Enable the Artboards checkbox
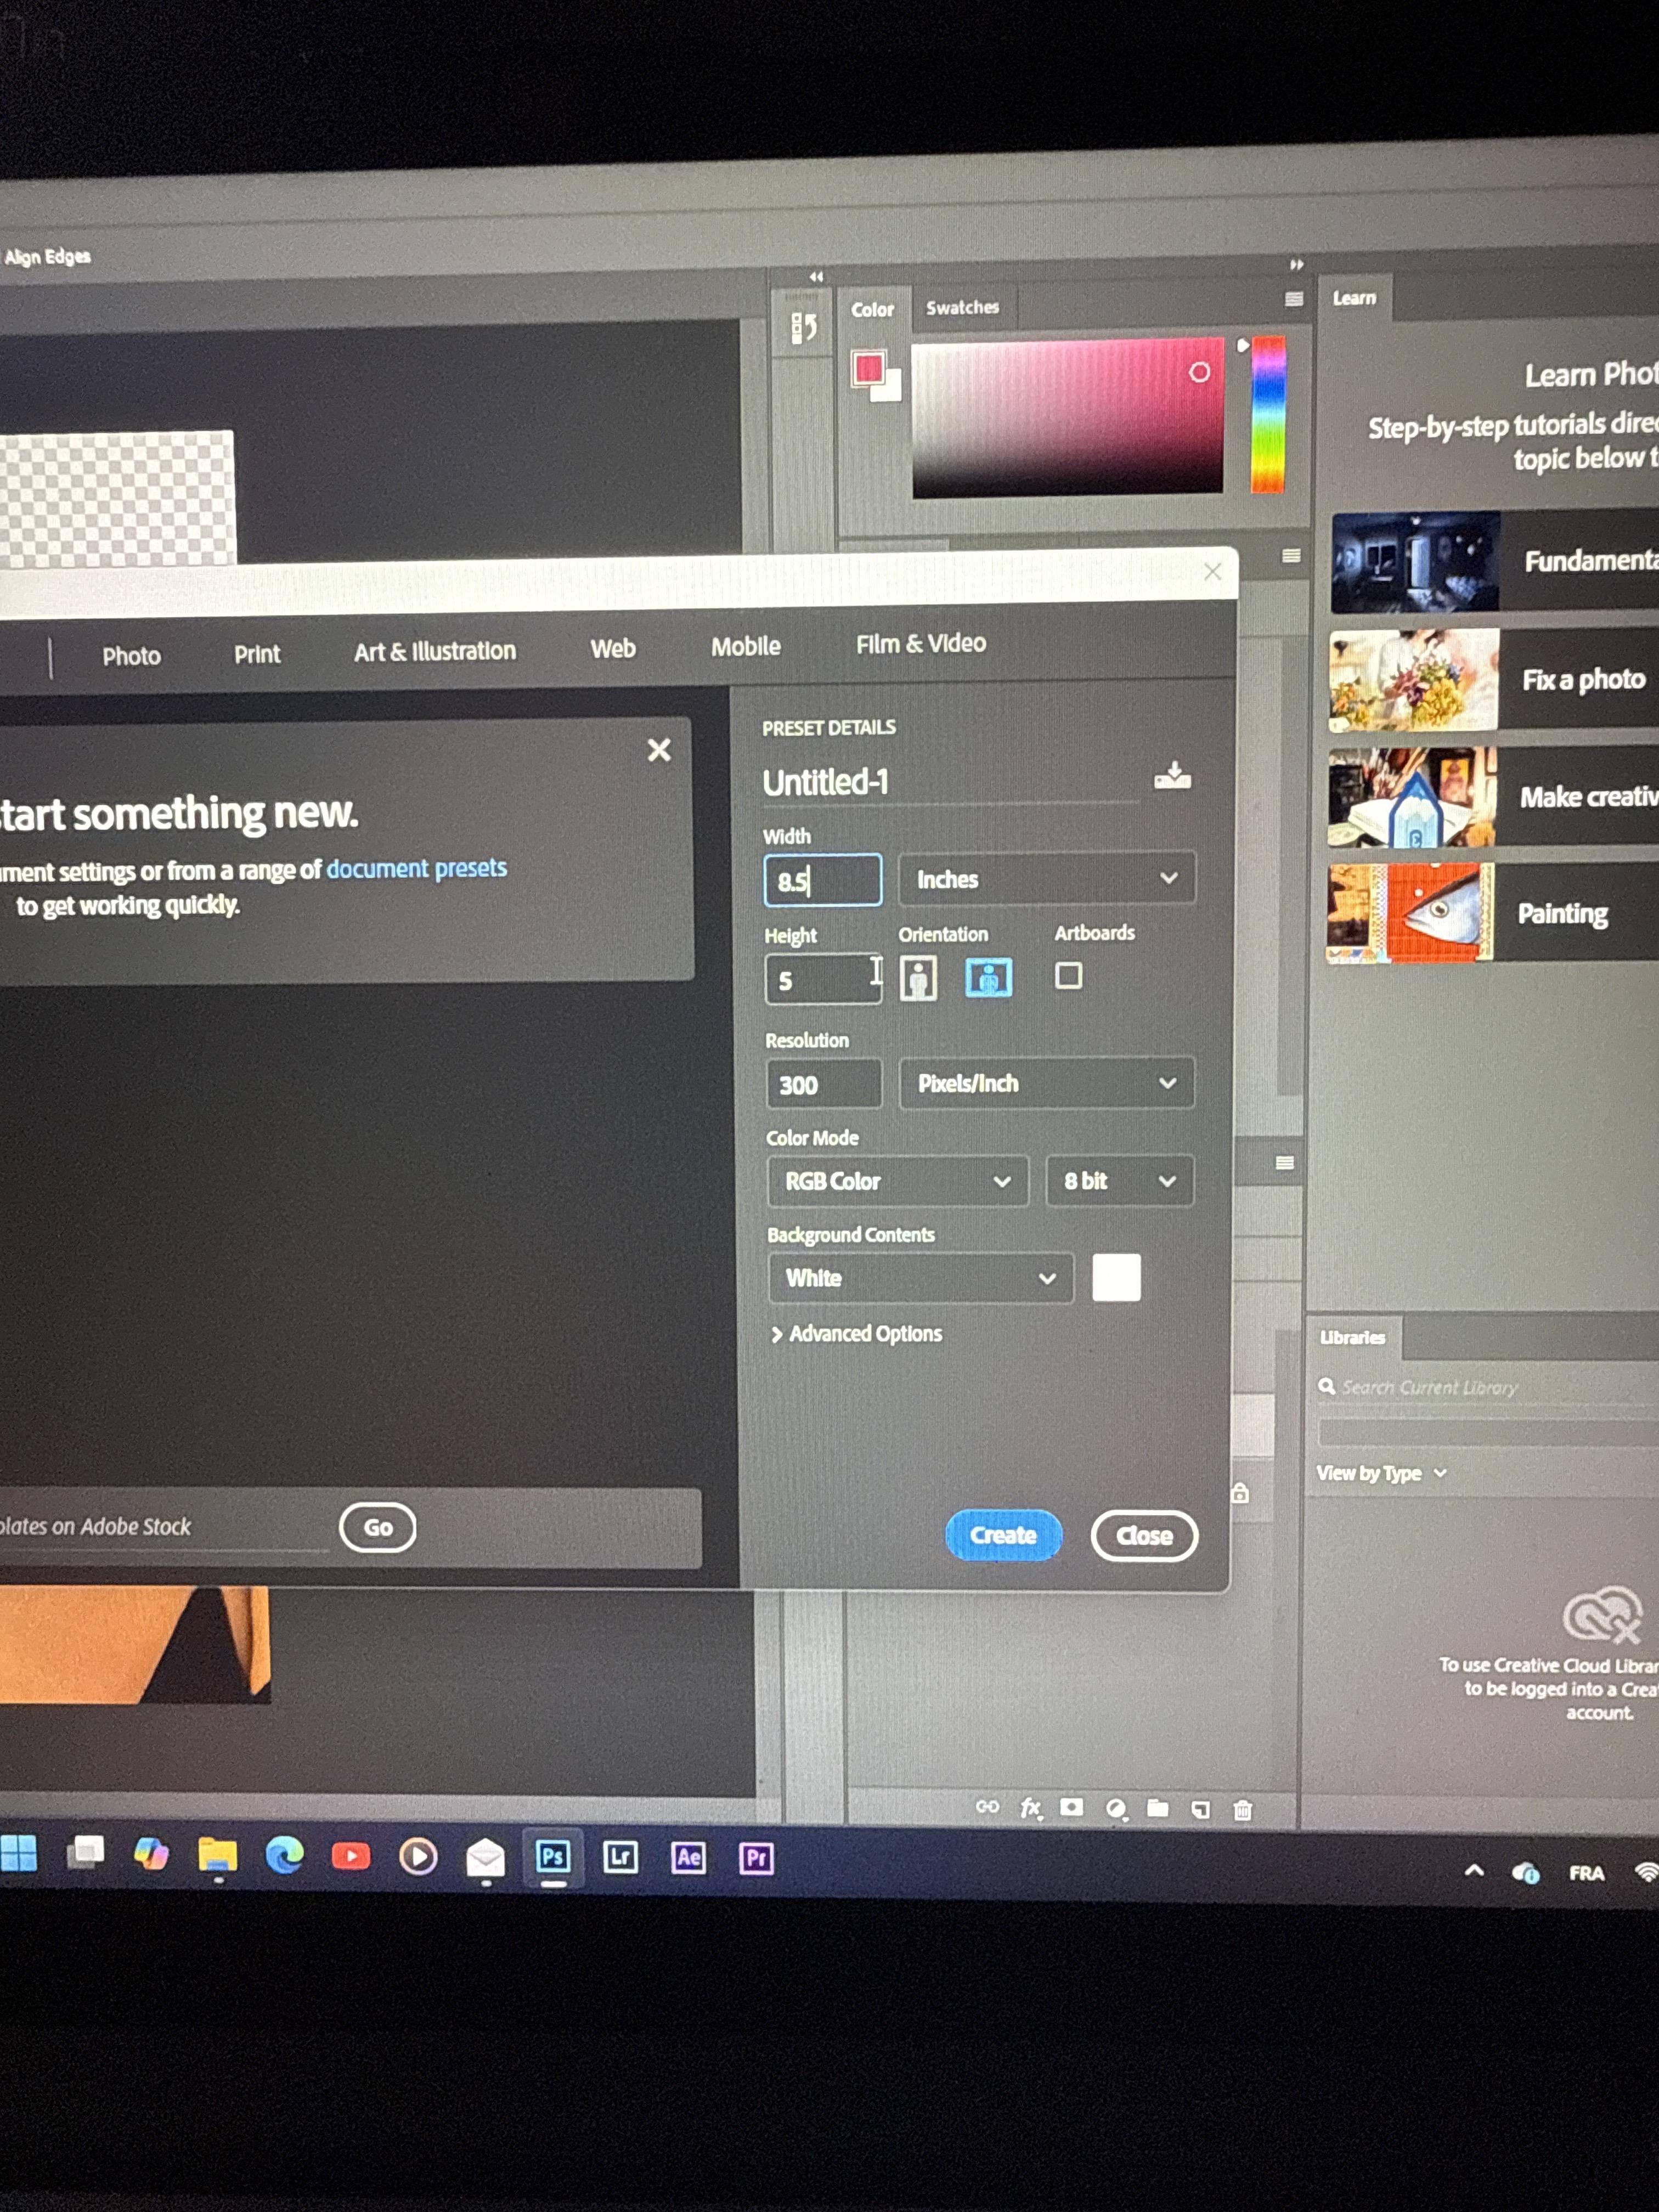Screen dimensions: 1659x2212 pos(1068,976)
